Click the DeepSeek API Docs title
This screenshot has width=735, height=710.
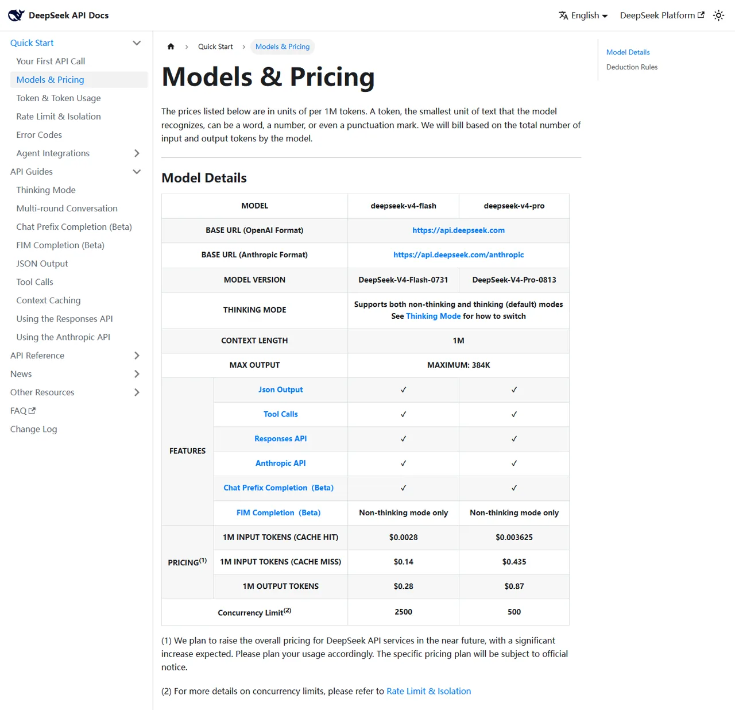[68, 16]
